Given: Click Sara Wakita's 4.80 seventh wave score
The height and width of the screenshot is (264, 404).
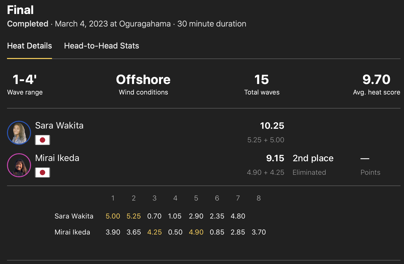Looking at the screenshot, I should click(x=238, y=216).
